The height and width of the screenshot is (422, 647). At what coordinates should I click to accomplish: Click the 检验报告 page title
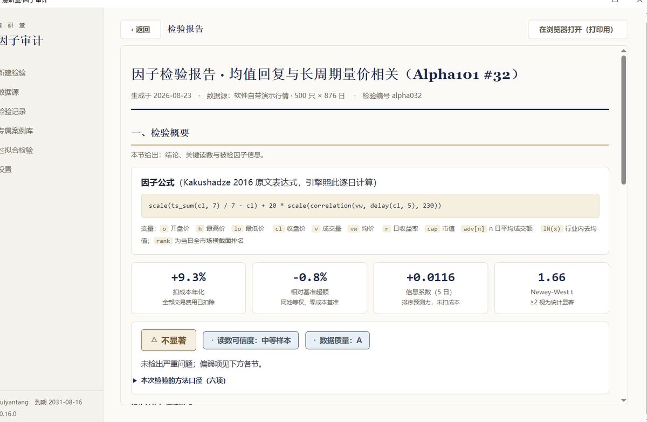(x=185, y=29)
